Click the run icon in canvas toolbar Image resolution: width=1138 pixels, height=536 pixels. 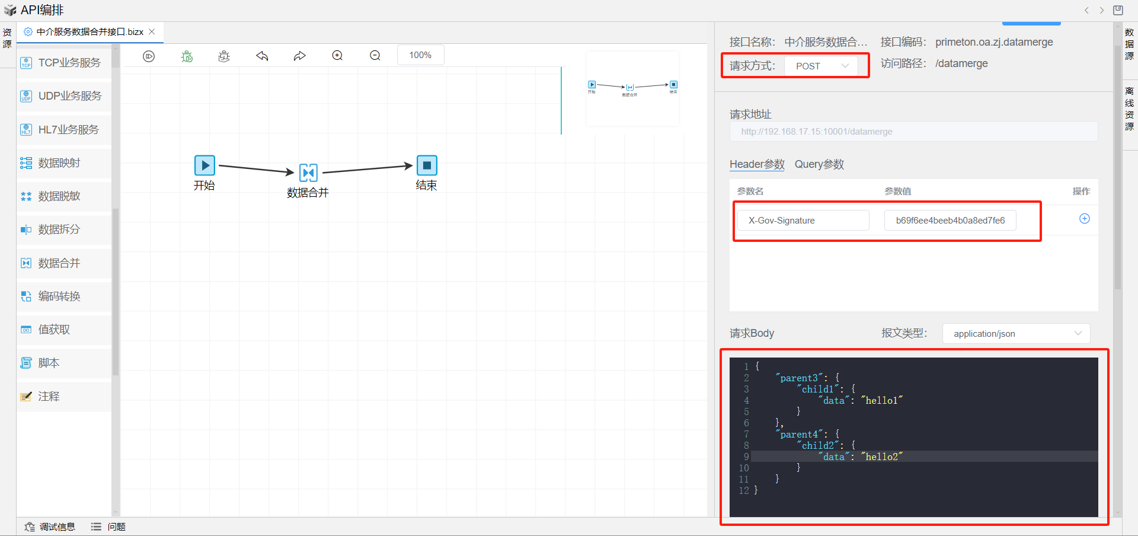tap(149, 56)
